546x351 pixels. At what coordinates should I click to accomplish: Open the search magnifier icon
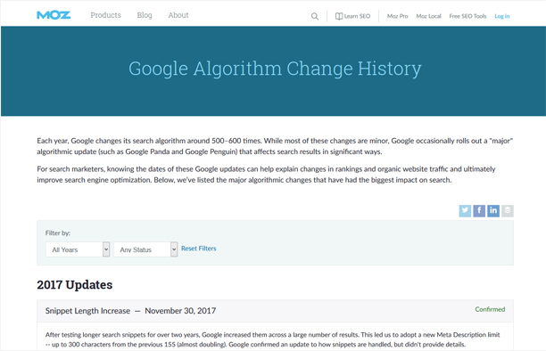click(315, 16)
